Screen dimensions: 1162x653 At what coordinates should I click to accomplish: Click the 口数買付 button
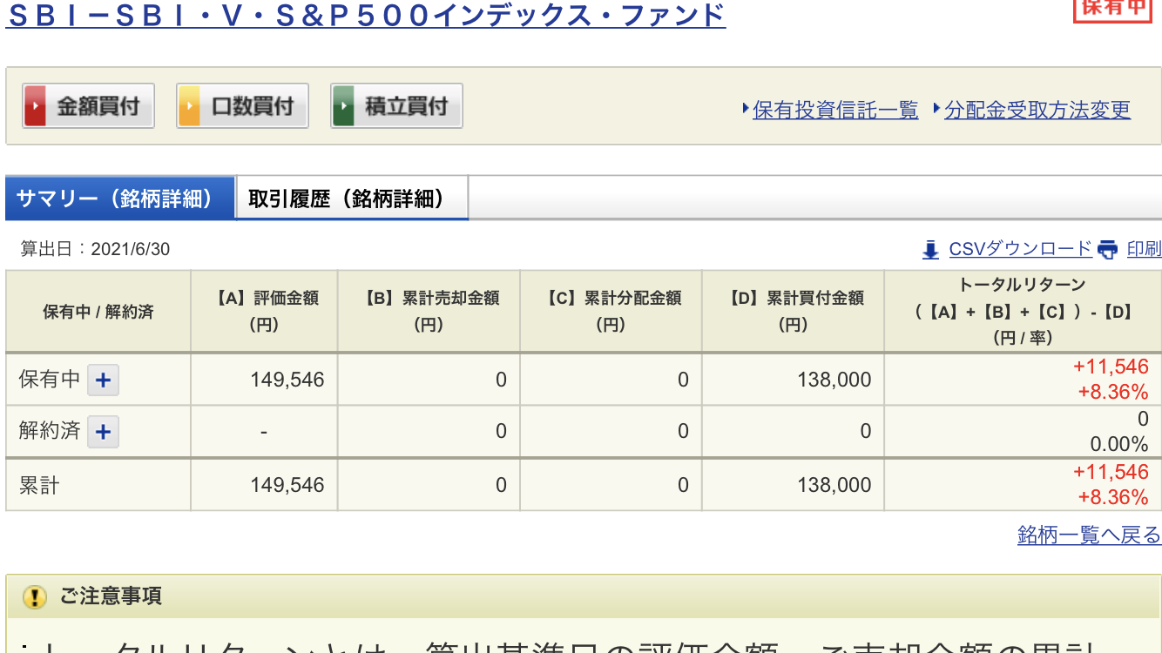pyautogui.click(x=242, y=106)
